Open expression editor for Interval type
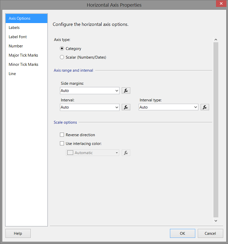The height and width of the screenshot is (244, 228). (x=205, y=107)
